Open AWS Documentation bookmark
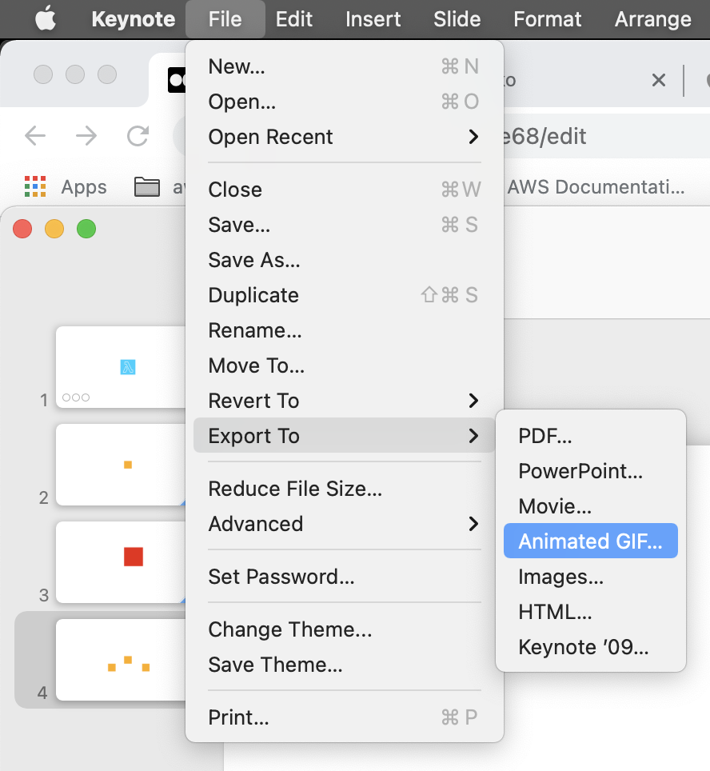Screen dimensions: 710x771 (596, 187)
